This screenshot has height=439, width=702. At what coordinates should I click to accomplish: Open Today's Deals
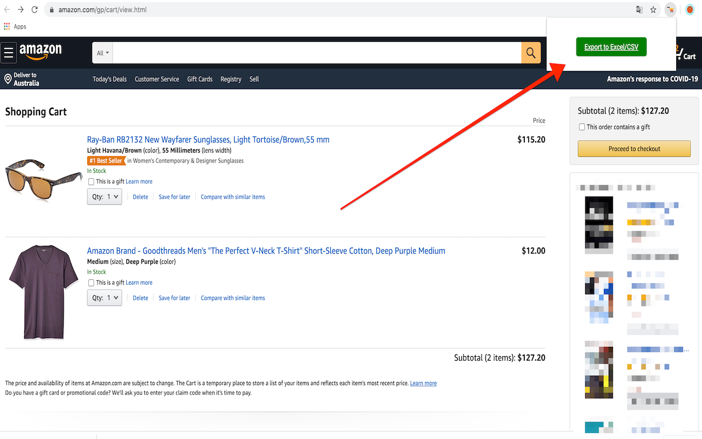point(110,79)
